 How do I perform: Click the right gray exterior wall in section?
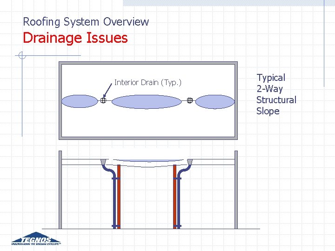tap(236, 190)
